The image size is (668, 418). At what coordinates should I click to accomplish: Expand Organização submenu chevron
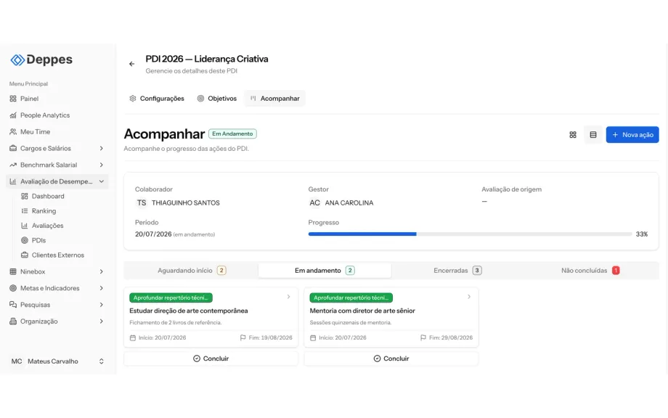[x=102, y=321]
